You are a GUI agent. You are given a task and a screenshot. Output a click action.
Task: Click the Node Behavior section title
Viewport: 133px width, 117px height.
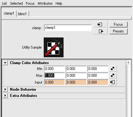point(23,89)
